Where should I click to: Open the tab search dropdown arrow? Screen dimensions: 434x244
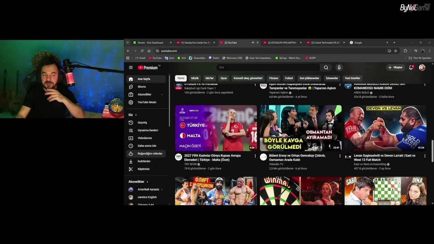[x=128, y=43]
